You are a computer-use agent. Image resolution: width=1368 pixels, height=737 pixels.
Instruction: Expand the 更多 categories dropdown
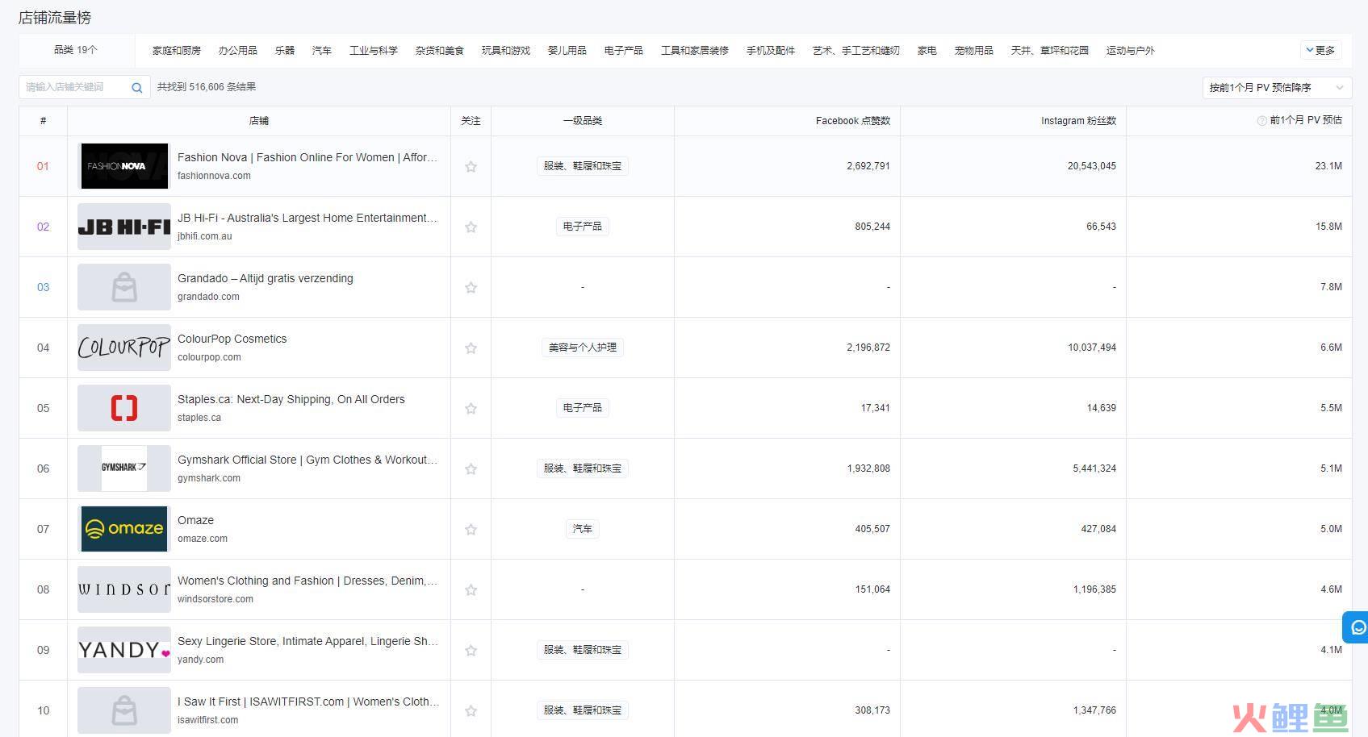[x=1320, y=50]
